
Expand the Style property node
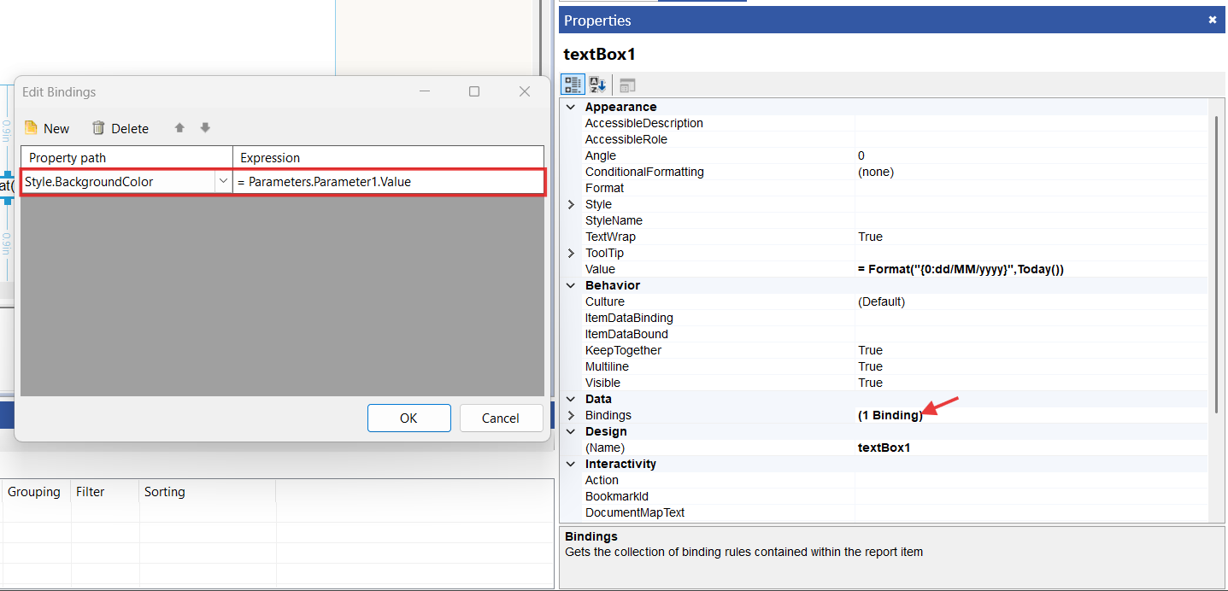(571, 205)
